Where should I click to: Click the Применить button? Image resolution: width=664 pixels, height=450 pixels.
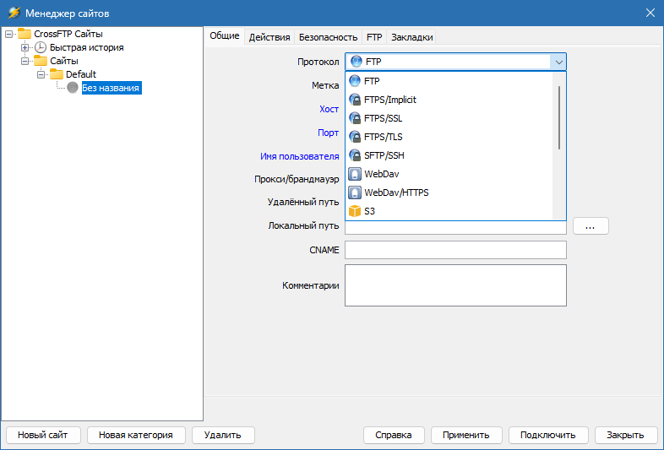pos(466,435)
